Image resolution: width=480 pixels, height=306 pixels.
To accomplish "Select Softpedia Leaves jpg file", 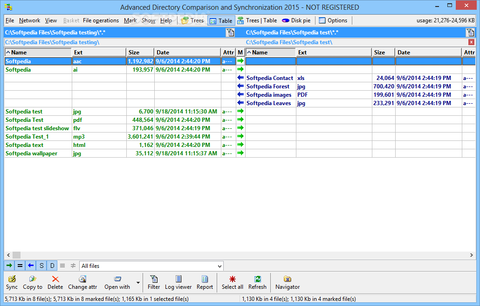I will click(268, 103).
